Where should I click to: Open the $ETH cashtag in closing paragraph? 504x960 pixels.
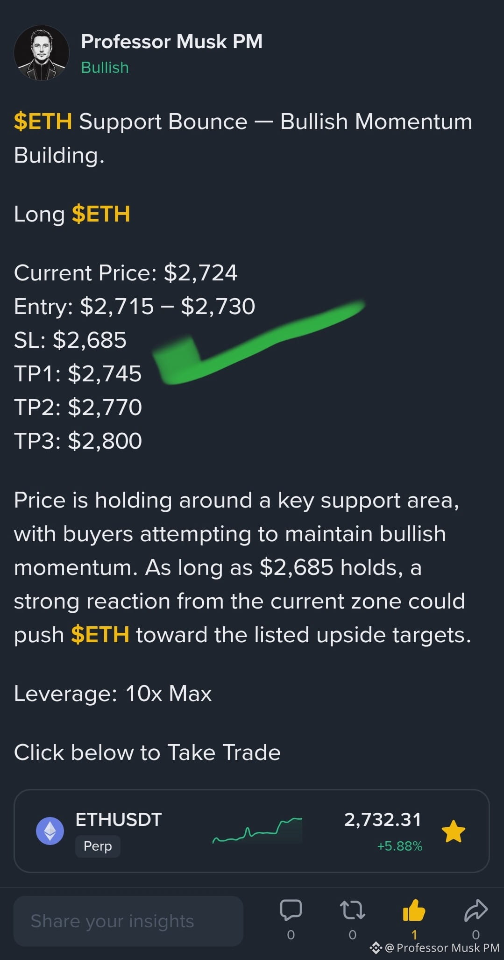pos(100,635)
